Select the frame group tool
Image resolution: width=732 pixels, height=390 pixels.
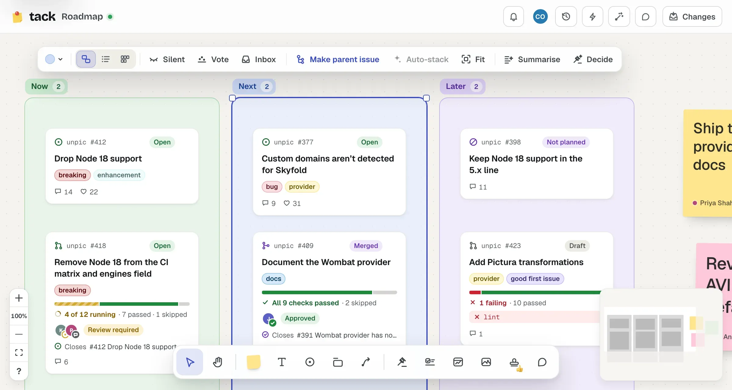click(x=338, y=362)
